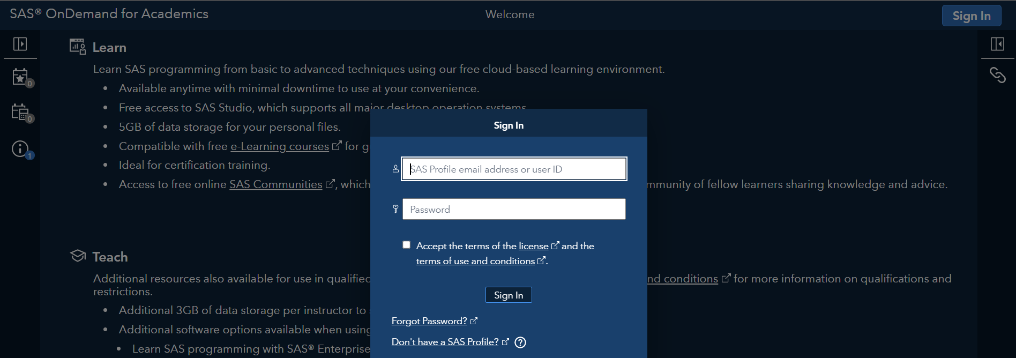Open the links chain icon
Screen dimensions: 1016x358
click(997, 75)
